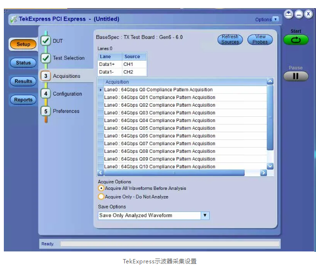Open step 5 Preferences number icon
Image resolution: width=321 pixels, height=273 pixels.
pyautogui.click(x=46, y=111)
